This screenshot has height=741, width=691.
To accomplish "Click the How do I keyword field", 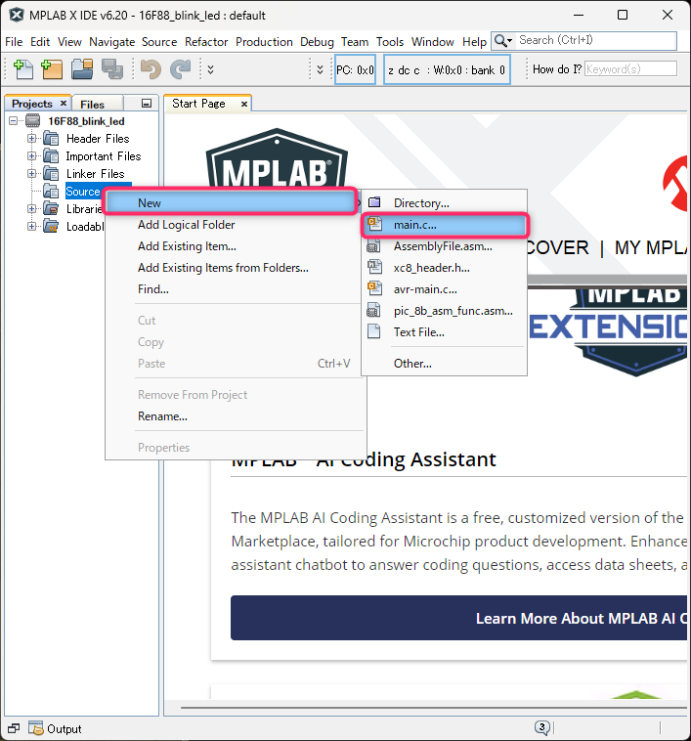I will 630,69.
